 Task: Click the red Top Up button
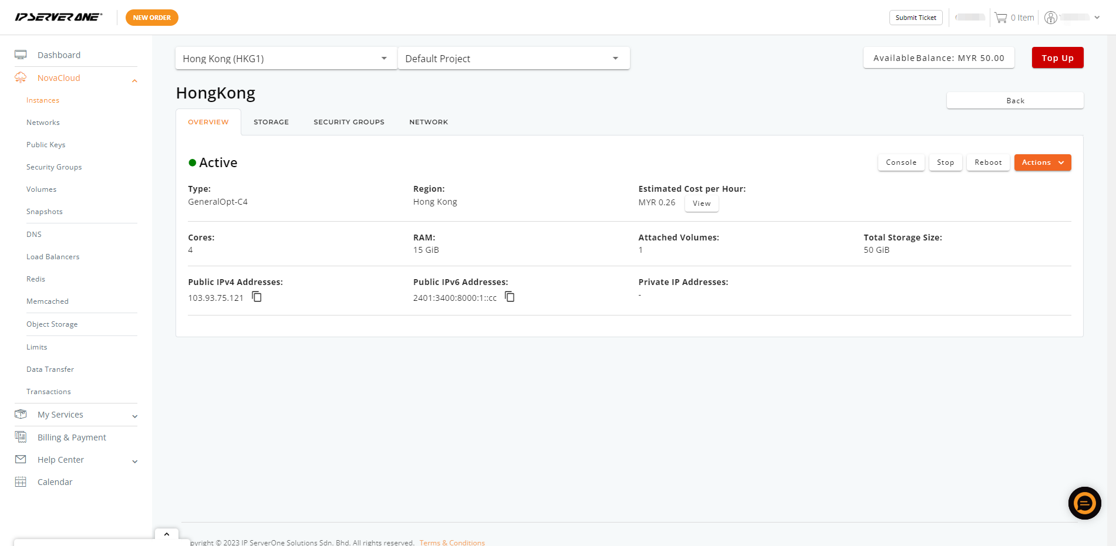click(1057, 57)
